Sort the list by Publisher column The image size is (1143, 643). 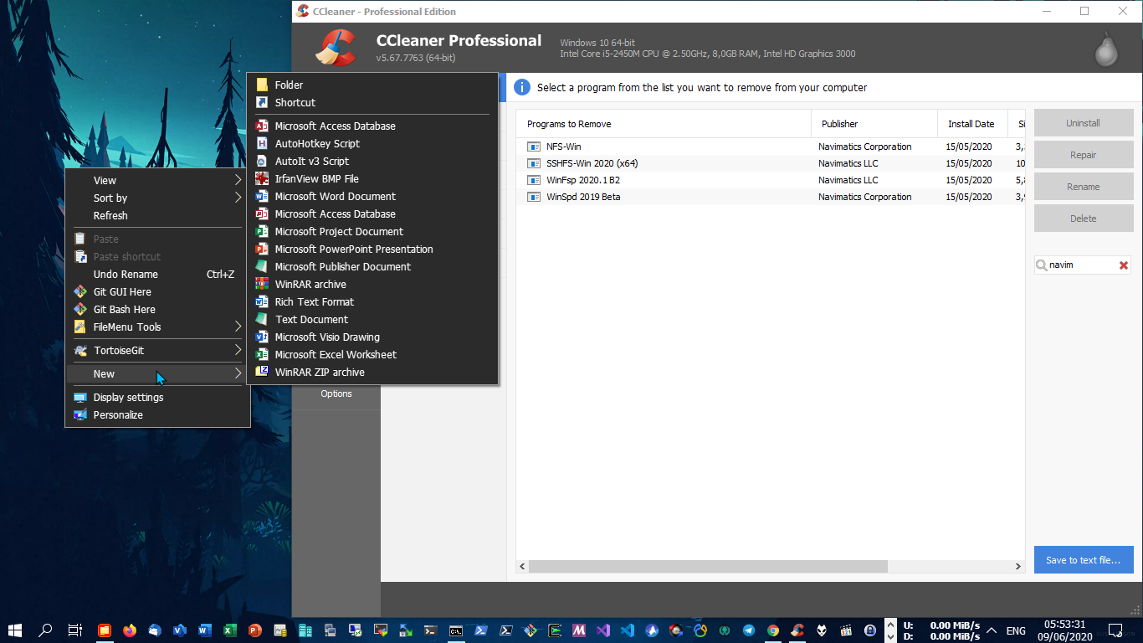point(874,124)
